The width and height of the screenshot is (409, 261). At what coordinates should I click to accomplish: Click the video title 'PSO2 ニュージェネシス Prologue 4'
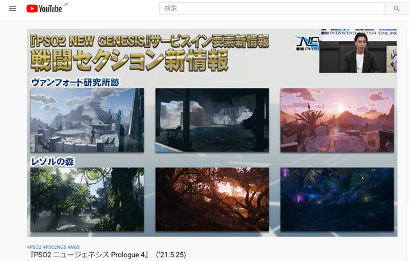(108, 255)
